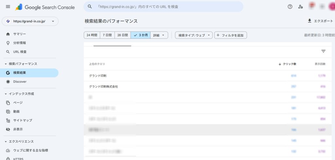The image size is (335, 160).
Task: Click the 上位のクエリ column header
Action: [x=97, y=64]
